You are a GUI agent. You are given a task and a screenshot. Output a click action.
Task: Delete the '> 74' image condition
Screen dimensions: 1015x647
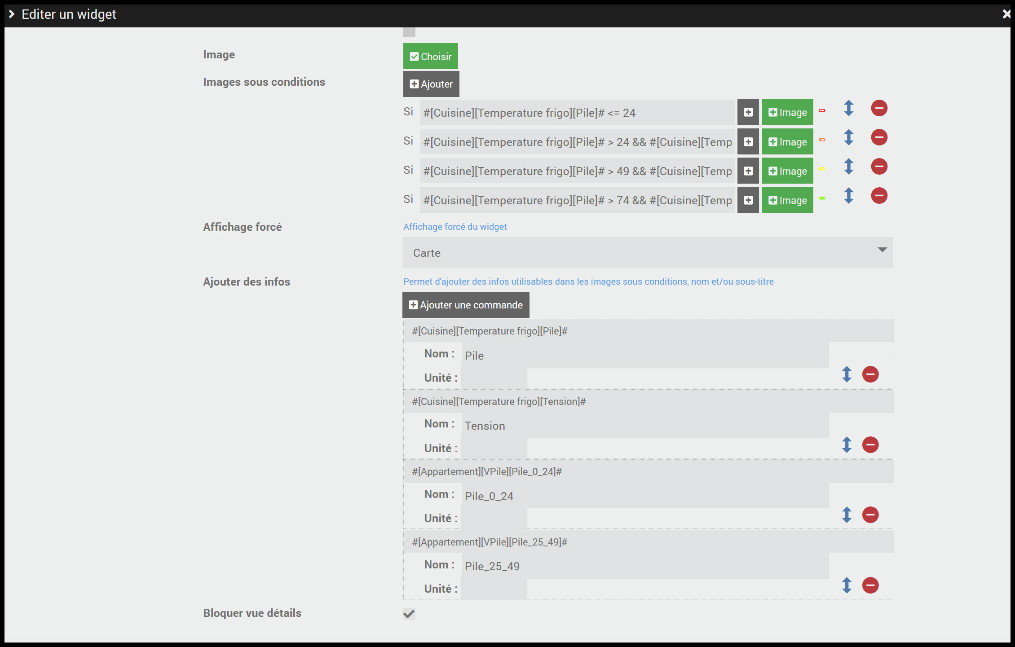(879, 196)
